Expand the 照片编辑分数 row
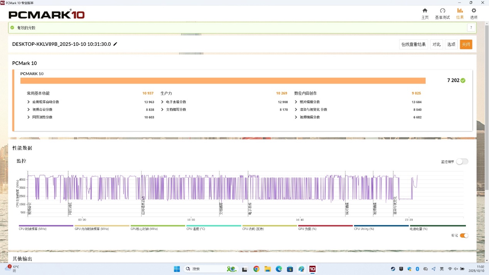 pyautogui.click(x=296, y=102)
